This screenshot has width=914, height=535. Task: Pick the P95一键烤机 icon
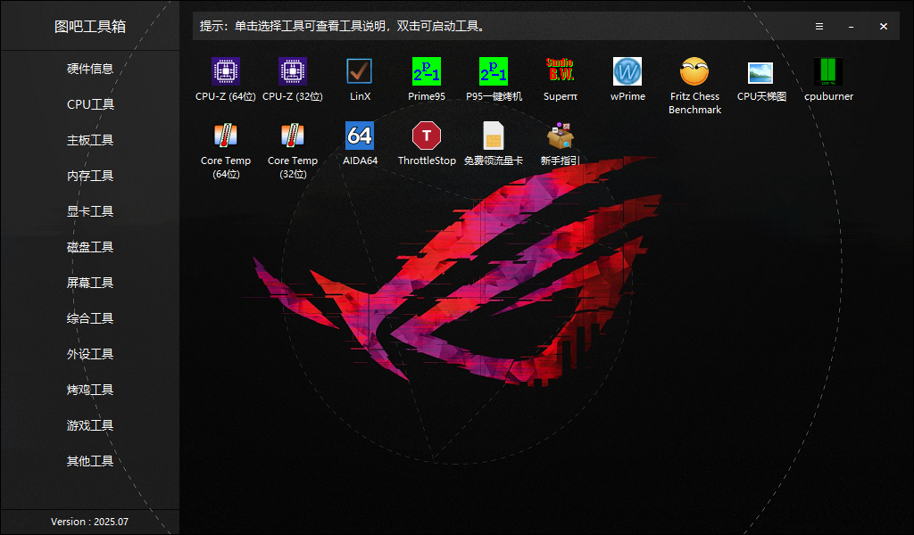tap(494, 71)
